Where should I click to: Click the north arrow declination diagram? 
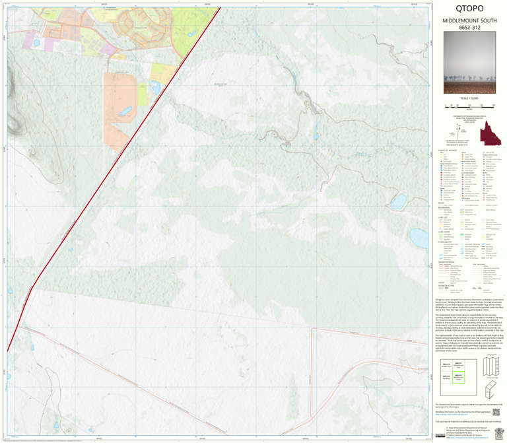pyautogui.click(x=459, y=131)
